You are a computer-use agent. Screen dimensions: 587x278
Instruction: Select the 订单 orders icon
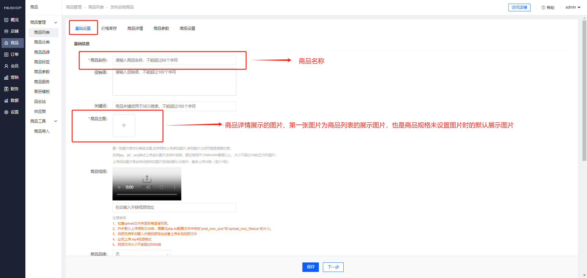pyautogui.click(x=6, y=54)
